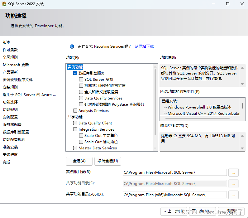Select 准备安装 in the steps sidebar
This screenshot has width=248, height=218.
10,147
